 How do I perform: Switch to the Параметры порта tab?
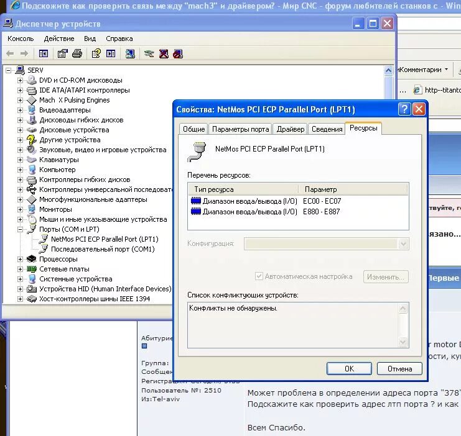(x=241, y=129)
